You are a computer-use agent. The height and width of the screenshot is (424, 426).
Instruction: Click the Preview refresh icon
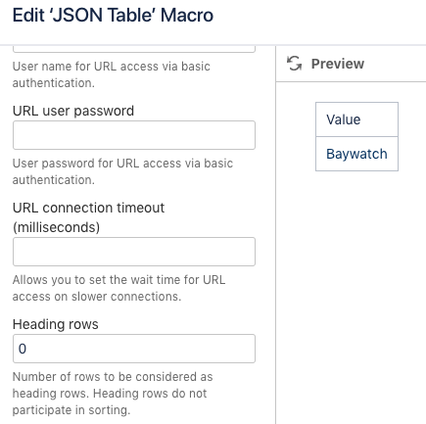(x=294, y=64)
